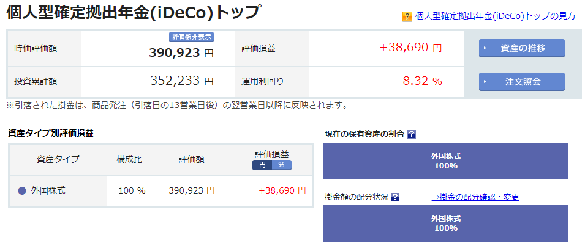Click the arrow on 資産の推移 button
The width and height of the screenshot is (585, 246).
[485, 48]
